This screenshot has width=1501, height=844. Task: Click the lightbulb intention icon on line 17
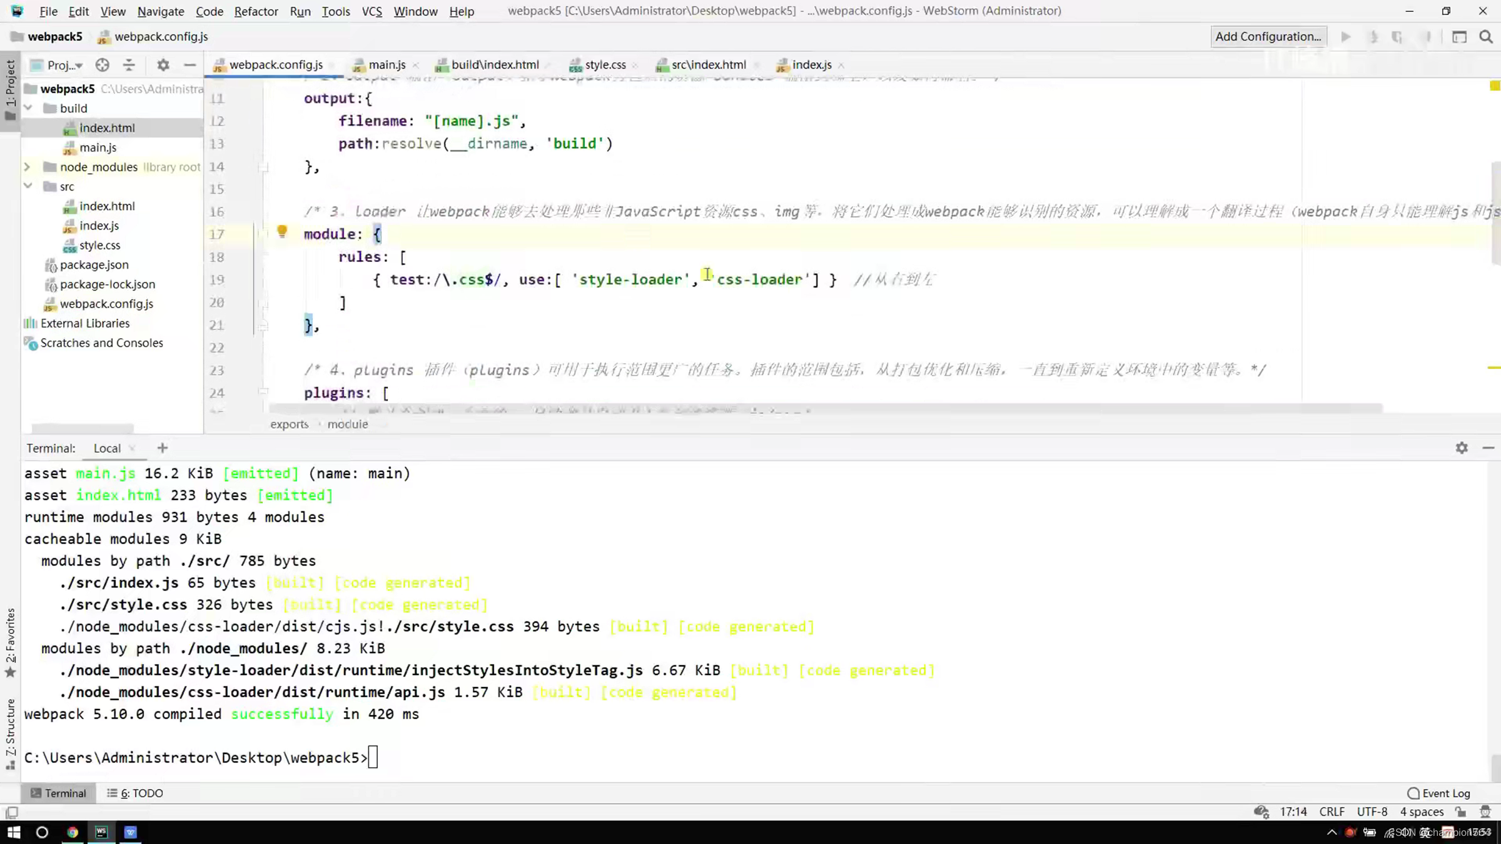tap(282, 232)
